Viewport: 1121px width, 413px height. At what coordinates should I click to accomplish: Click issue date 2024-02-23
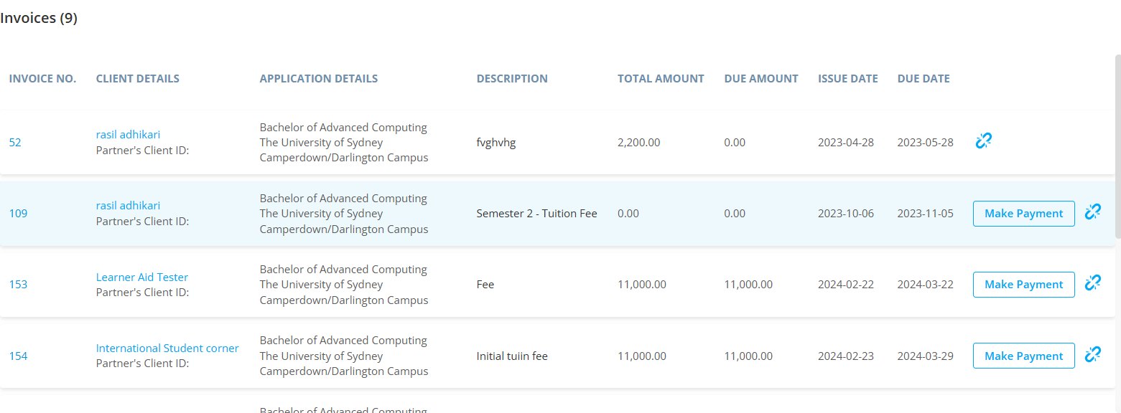(x=846, y=356)
